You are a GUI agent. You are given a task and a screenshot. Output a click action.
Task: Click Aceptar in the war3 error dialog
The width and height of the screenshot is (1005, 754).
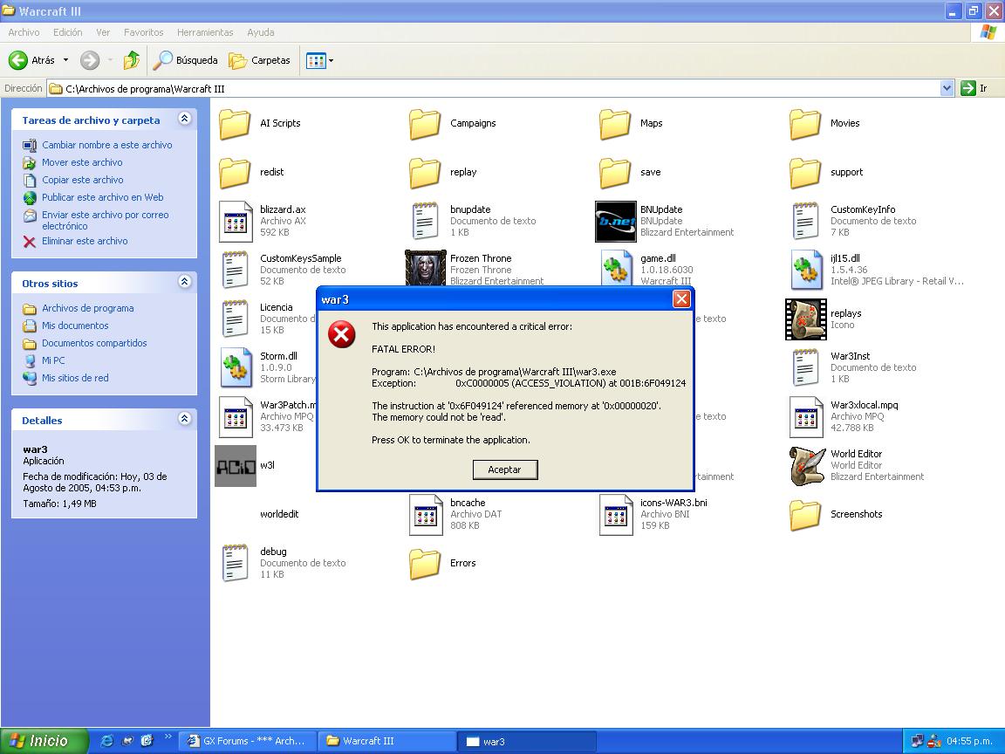(x=505, y=470)
